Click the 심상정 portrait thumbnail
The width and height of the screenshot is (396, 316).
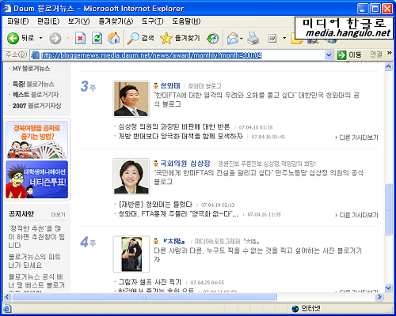[131, 177]
